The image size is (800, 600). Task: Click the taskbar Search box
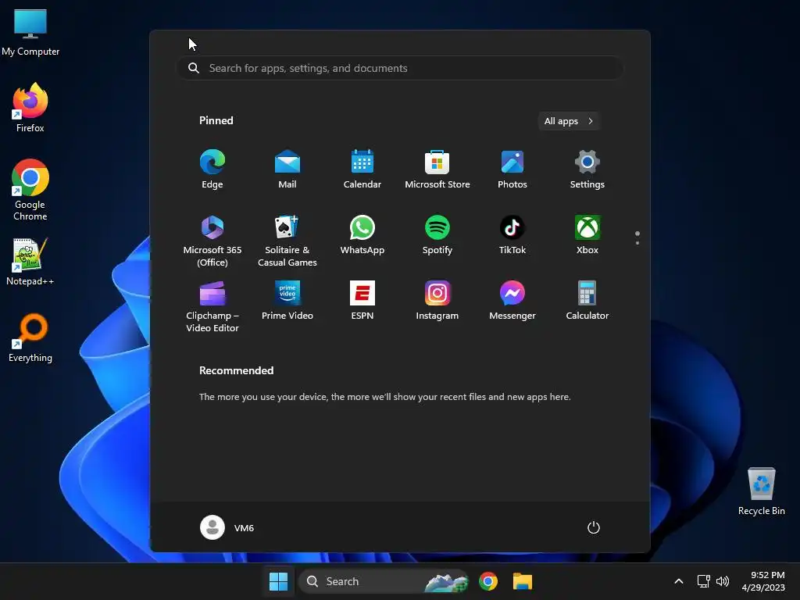point(384,581)
